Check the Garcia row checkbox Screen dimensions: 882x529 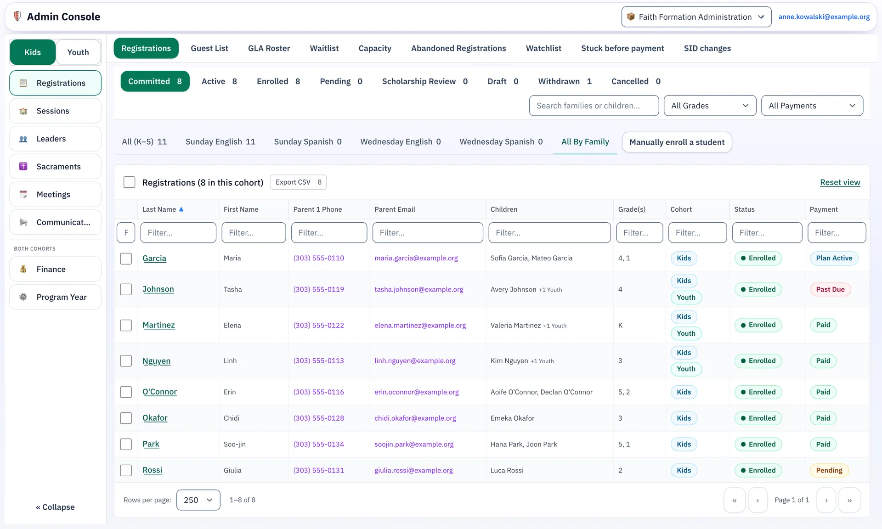click(126, 259)
